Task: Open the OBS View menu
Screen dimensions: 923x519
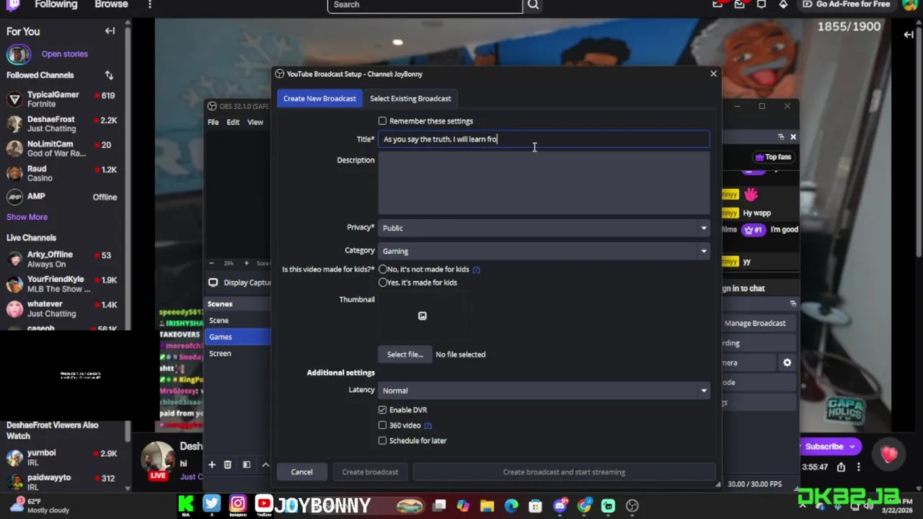Action: click(255, 123)
